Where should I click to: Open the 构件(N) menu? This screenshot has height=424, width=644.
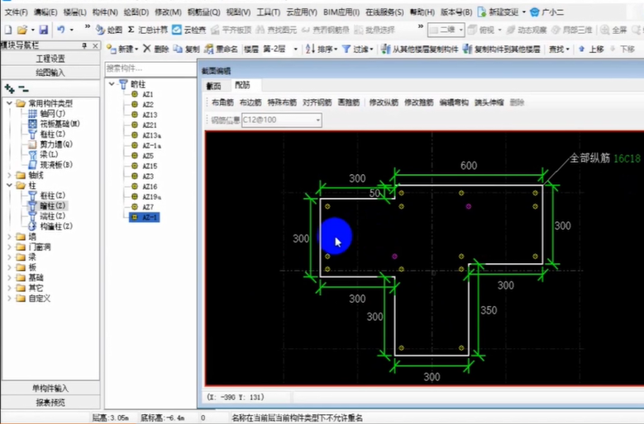105,12
